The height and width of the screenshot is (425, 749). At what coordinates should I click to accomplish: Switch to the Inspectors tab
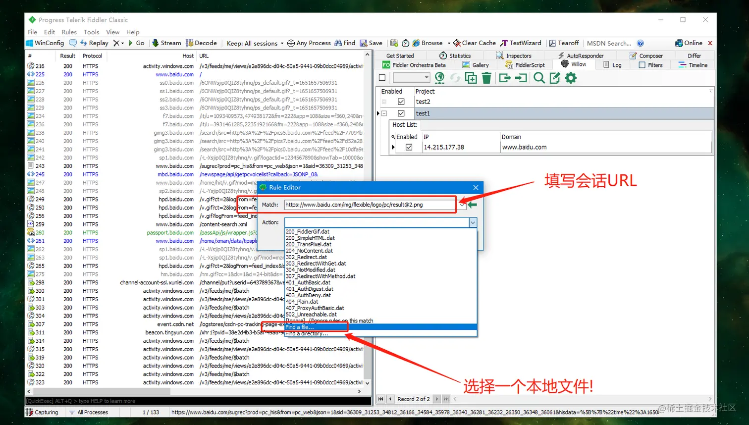point(514,56)
